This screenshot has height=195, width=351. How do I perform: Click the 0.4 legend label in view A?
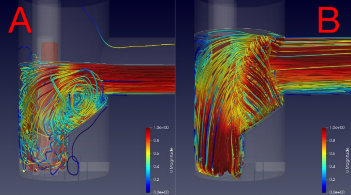[156, 167]
